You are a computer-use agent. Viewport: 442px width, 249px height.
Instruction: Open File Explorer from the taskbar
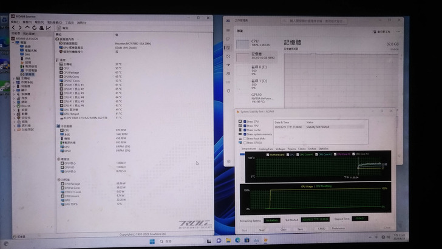pyautogui.click(x=228, y=240)
